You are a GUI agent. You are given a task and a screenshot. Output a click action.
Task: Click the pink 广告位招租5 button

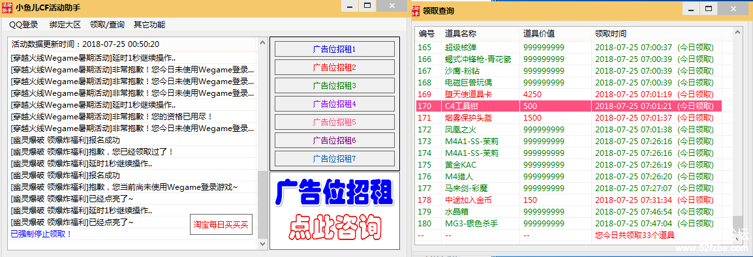point(335,122)
